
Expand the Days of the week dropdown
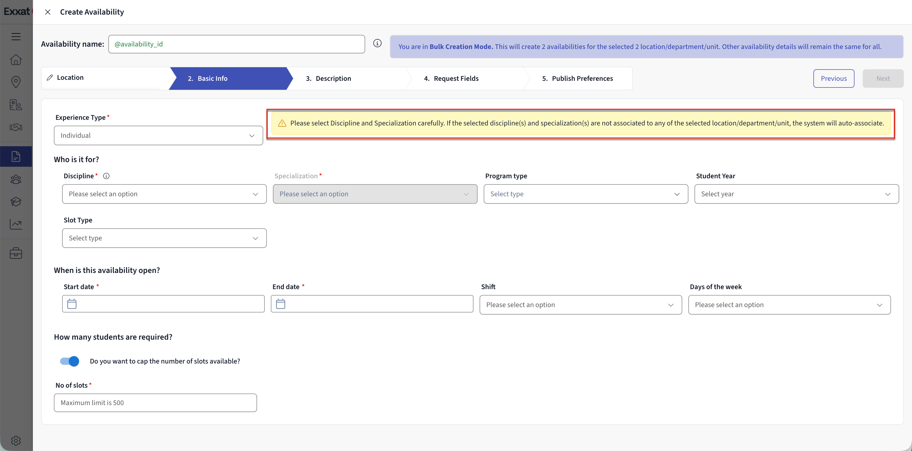tap(789, 305)
